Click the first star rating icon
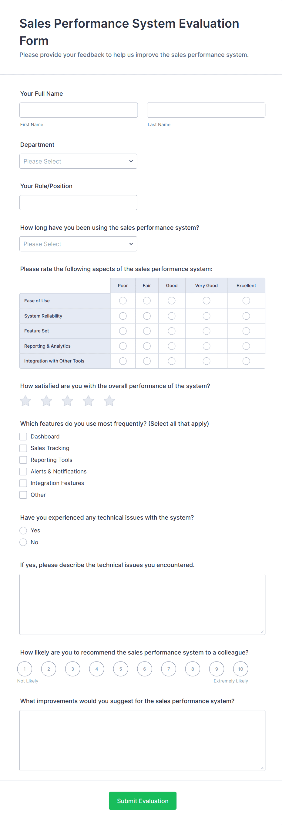The height and width of the screenshot is (825, 282). point(25,401)
